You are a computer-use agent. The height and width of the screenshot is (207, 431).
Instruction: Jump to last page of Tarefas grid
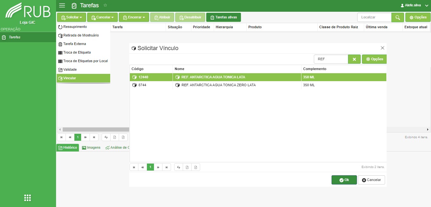[x=94, y=137]
